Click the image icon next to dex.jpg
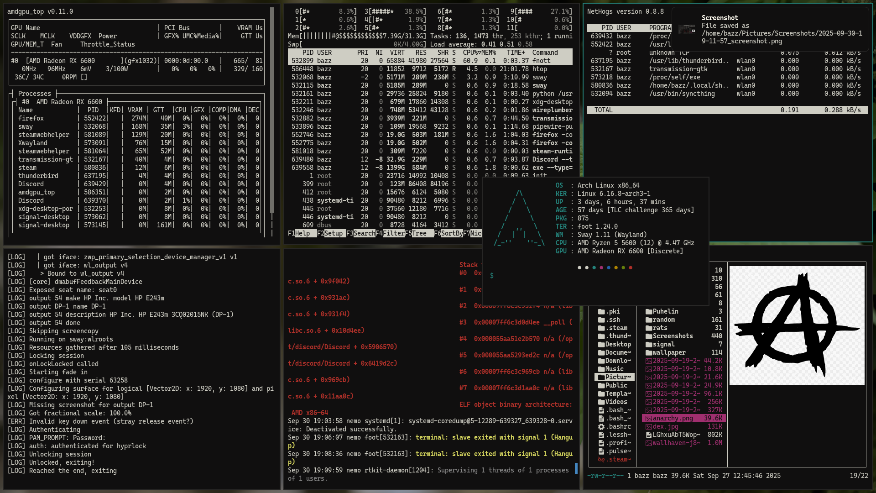 tap(649, 427)
